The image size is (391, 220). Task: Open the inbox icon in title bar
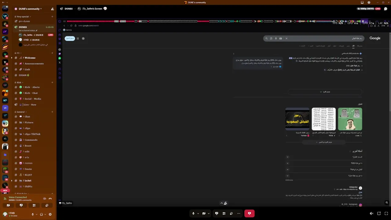coord(362,2)
